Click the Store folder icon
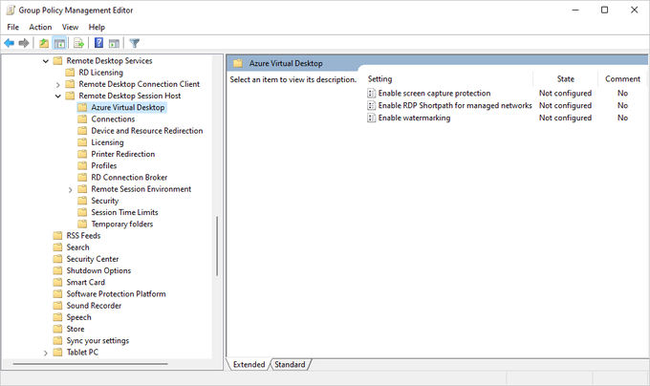Viewport: 650px width, 386px height. point(57,329)
